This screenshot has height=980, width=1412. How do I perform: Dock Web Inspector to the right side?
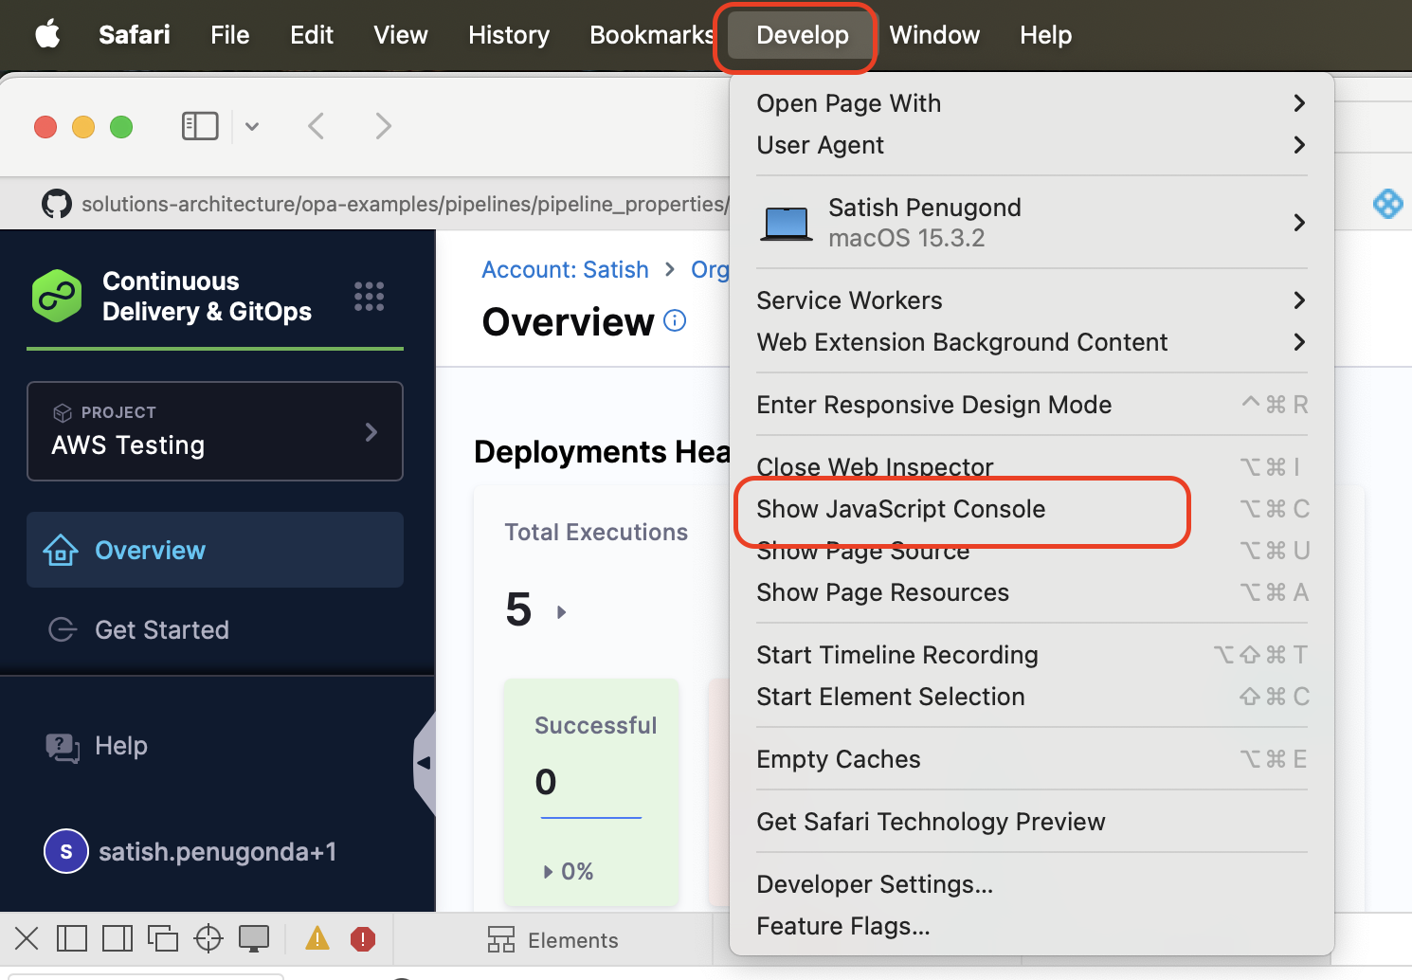point(118,939)
